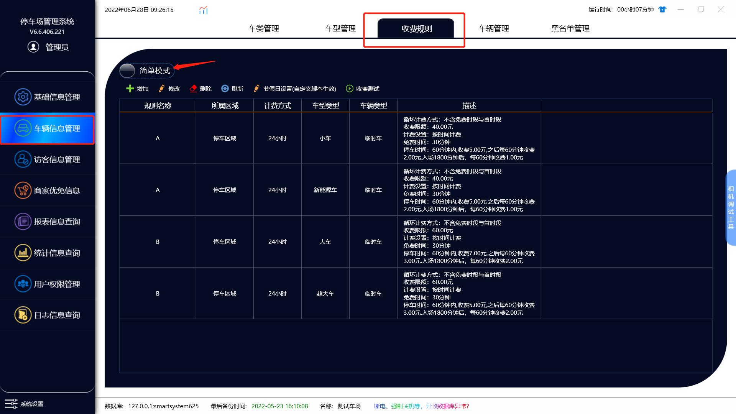
Task: Click the 车辆类型 column header
Action: click(373, 105)
